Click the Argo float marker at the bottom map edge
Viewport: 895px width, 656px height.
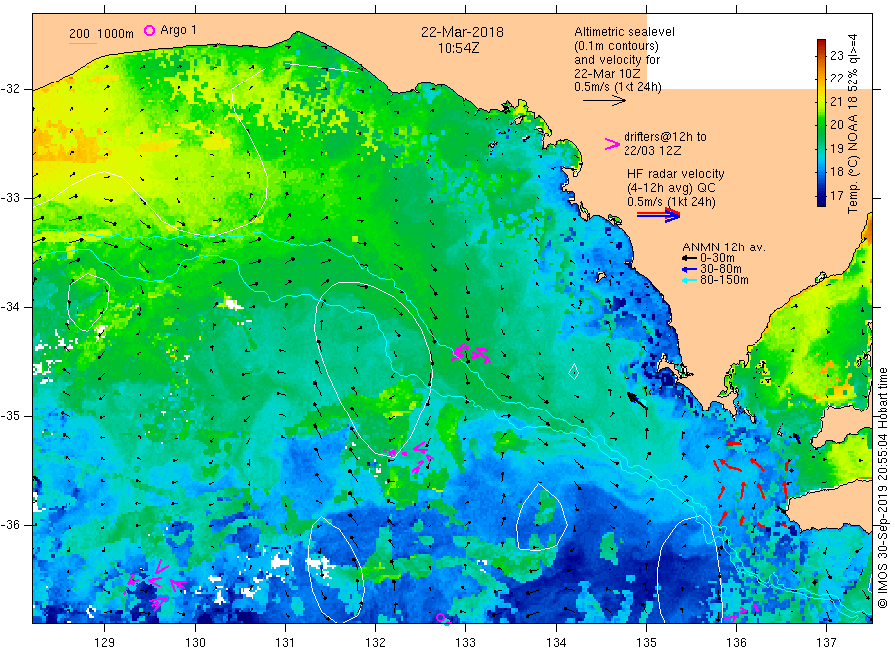(440, 618)
